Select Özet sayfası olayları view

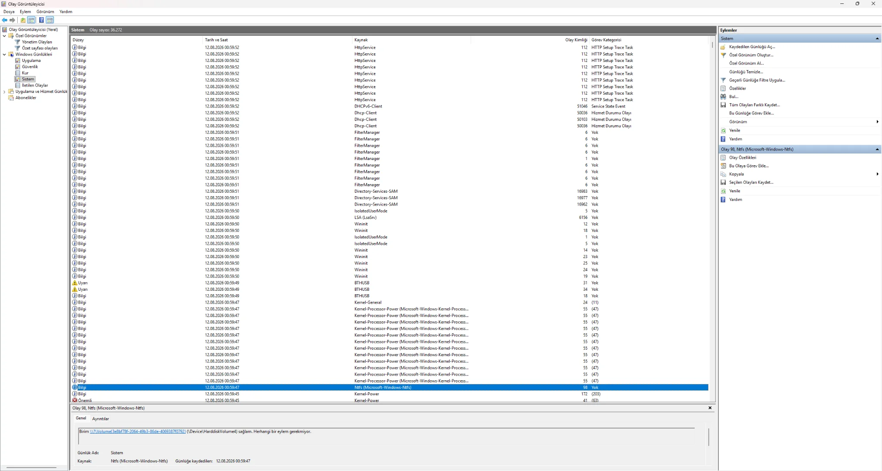[x=40, y=48]
